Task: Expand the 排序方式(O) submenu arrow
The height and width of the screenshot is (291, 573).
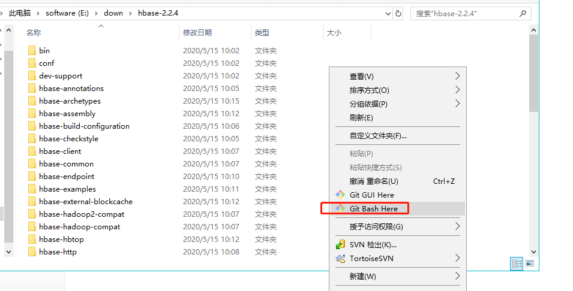Action: (458, 90)
